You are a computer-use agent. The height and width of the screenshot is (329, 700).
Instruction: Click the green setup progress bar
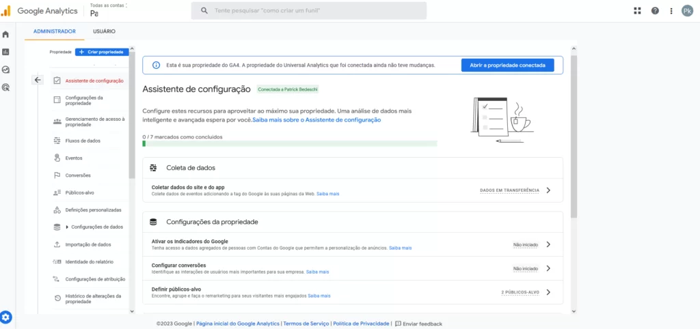[x=290, y=143]
